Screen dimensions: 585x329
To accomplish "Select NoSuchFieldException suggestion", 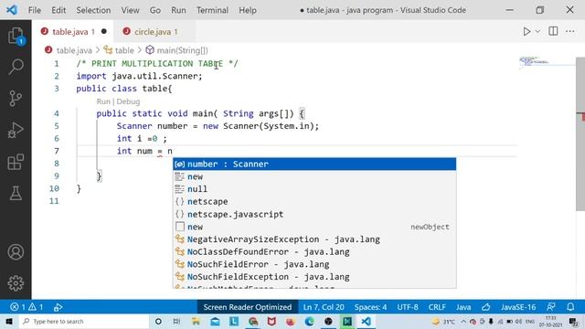I will click(x=314, y=277).
